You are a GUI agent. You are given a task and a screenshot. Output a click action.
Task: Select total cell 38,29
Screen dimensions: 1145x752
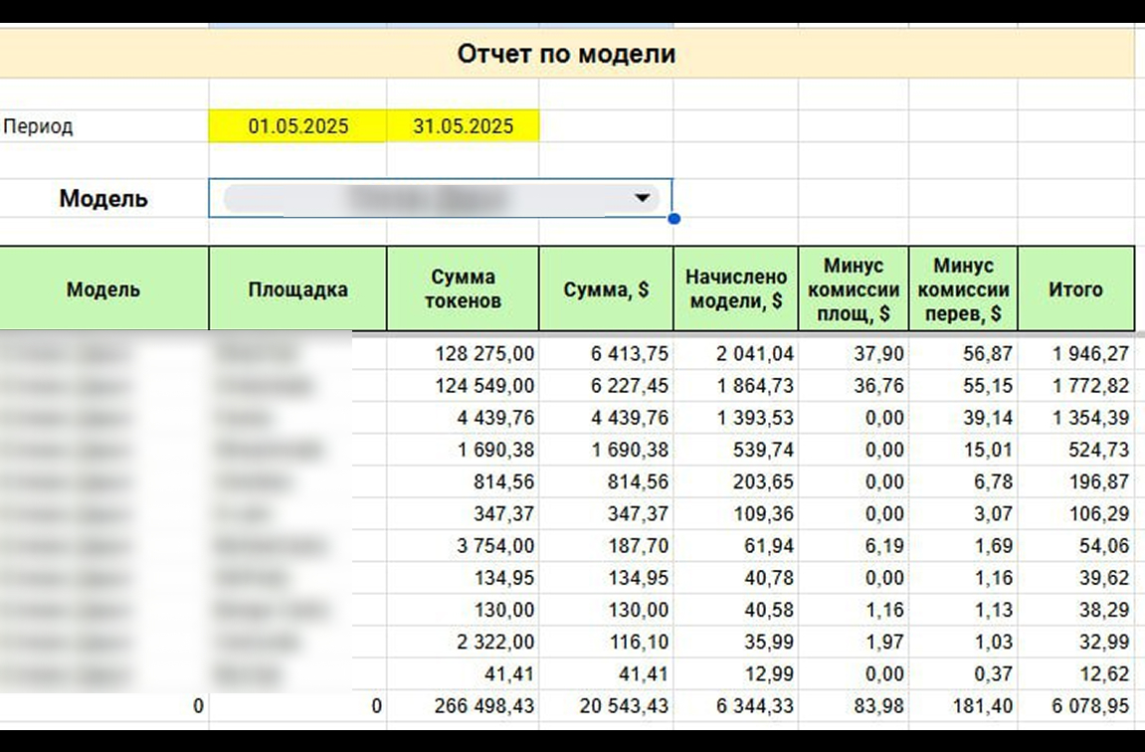tap(1076, 611)
